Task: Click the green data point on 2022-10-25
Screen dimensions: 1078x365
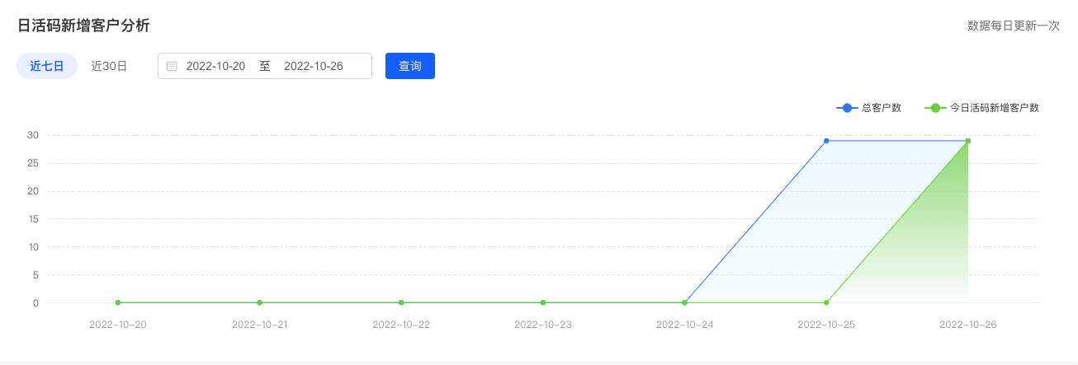Action: click(826, 302)
